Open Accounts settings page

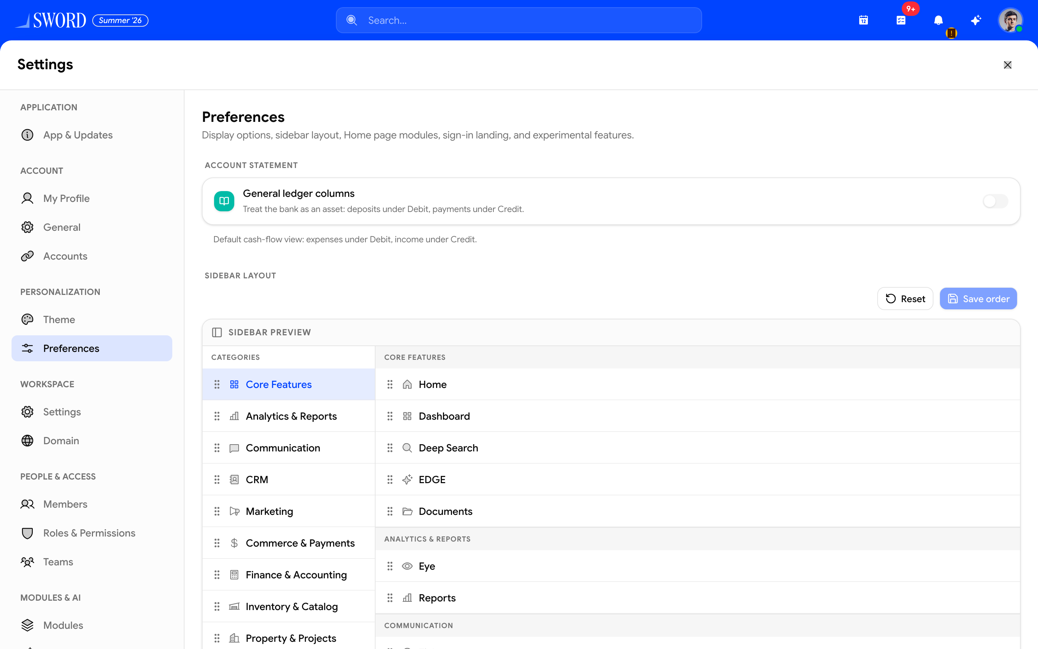[92, 256]
